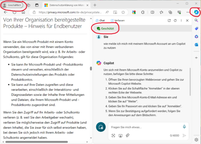View site information lock icon
The width and height of the screenshot is (201, 144).
click(x=34, y=12)
